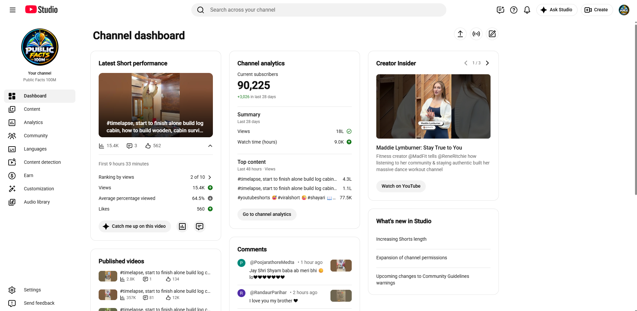
Task: Click Catch me up on this video
Action: click(x=135, y=226)
